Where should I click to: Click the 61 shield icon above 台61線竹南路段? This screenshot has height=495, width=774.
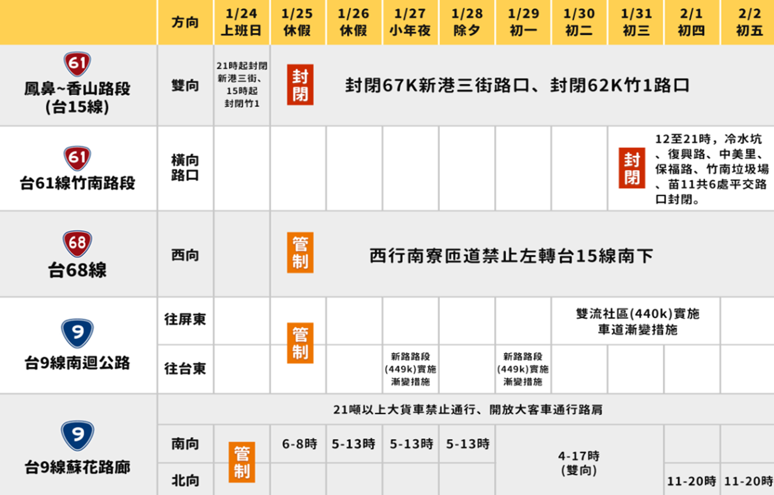coord(77,158)
